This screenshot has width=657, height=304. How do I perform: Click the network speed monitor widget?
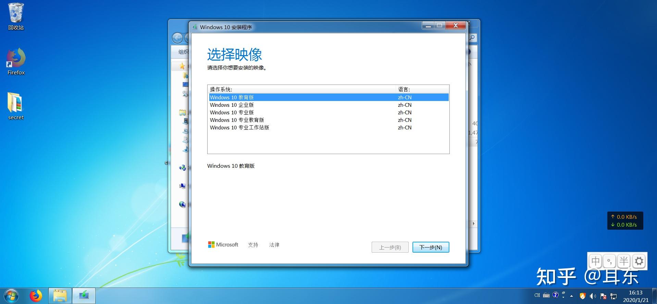point(625,221)
